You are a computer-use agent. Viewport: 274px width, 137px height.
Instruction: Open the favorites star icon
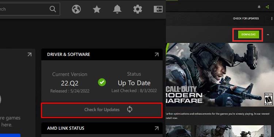coord(97,9)
